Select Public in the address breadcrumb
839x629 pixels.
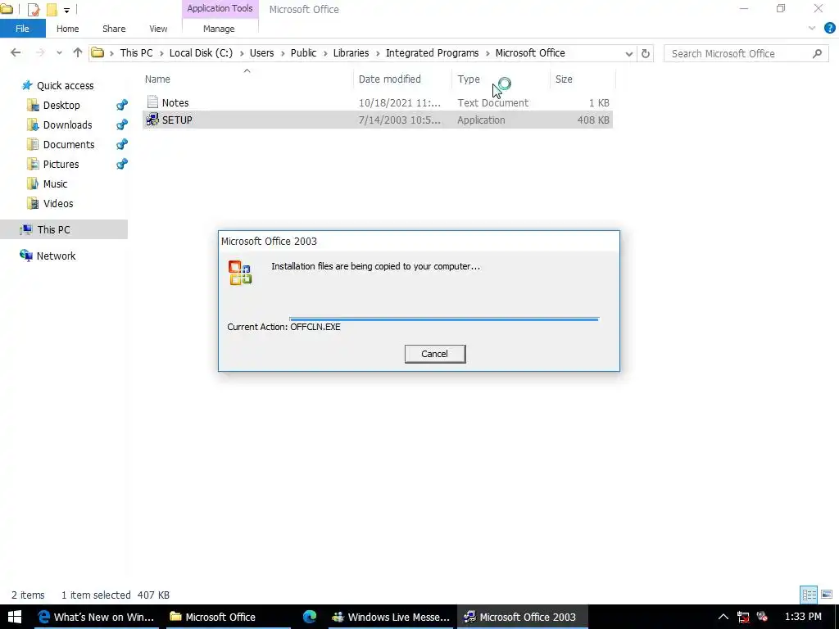pos(303,53)
